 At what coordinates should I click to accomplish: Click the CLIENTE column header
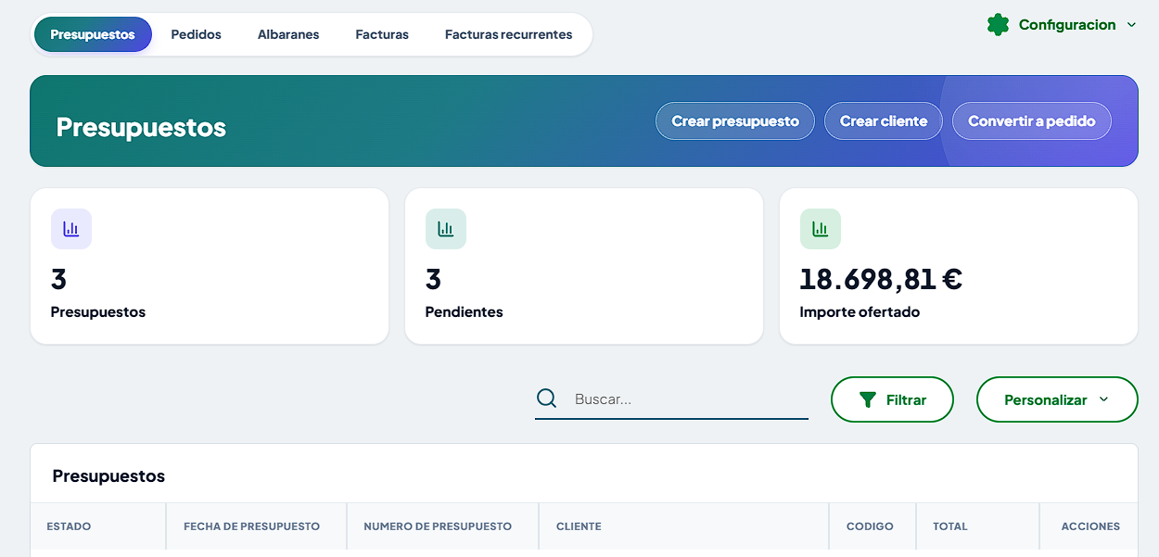click(x=684, y=526)
